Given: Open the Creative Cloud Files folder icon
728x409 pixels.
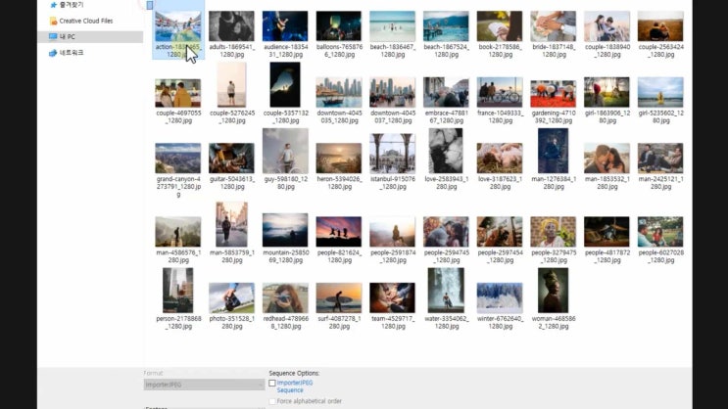Looking at the screenshot, I should tap(53, 21).
